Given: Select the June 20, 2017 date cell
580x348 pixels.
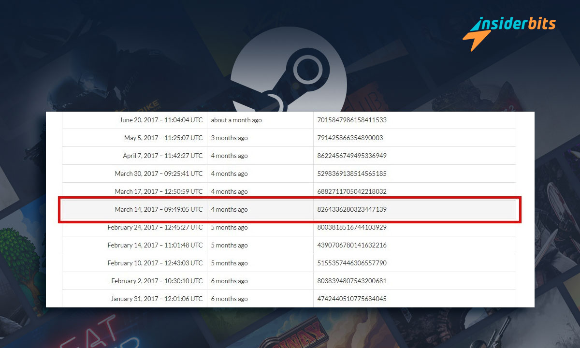Looking at the screenshot, I should 161,120.
